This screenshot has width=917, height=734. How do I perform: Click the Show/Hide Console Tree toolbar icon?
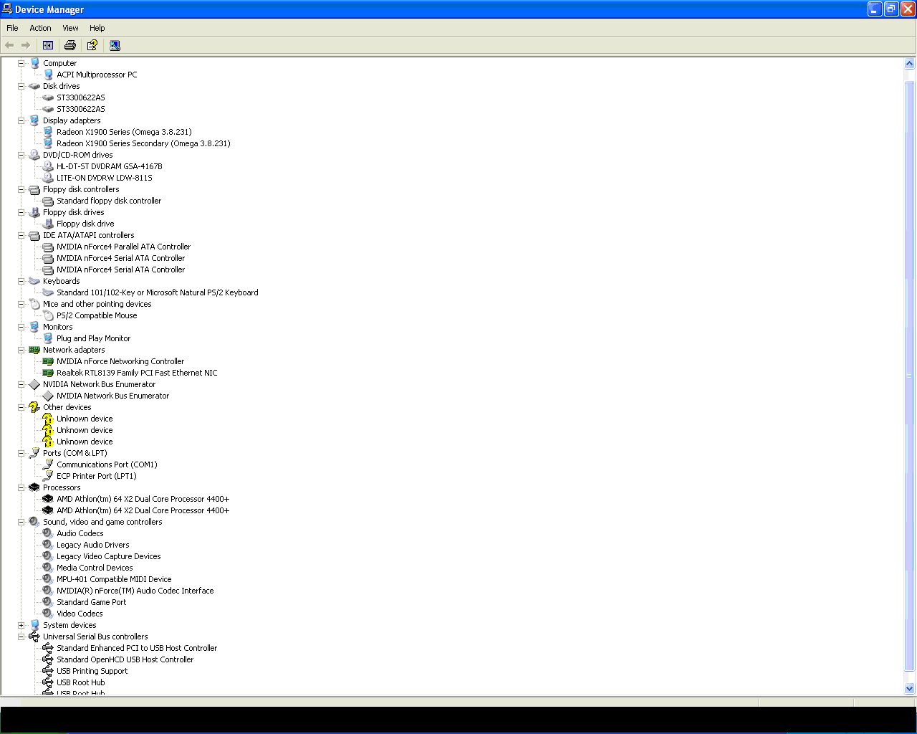pyautogui.click(x=48, y=45)
